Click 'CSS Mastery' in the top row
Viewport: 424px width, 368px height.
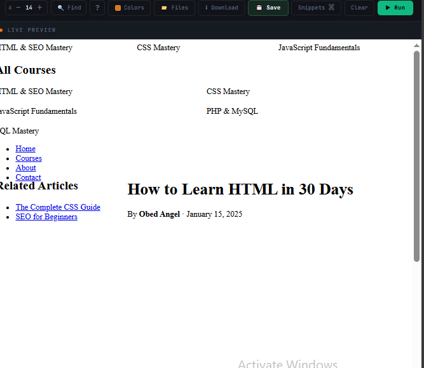tap(158, 48)
